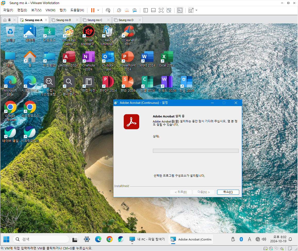Image resolution: width=298 pixels, height=251 pixels.
Task: Click the disabled 다음(N) > button
Action: [204, 192]
